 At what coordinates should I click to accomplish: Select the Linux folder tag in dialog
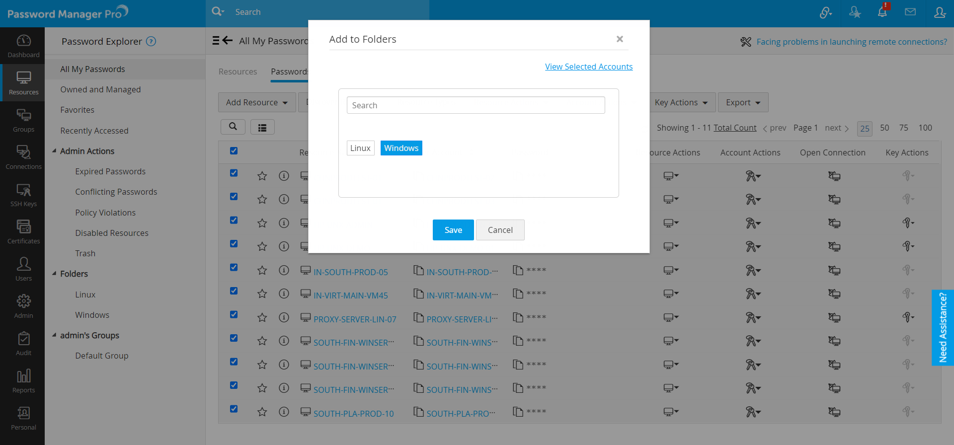click(x=360, y=148)
